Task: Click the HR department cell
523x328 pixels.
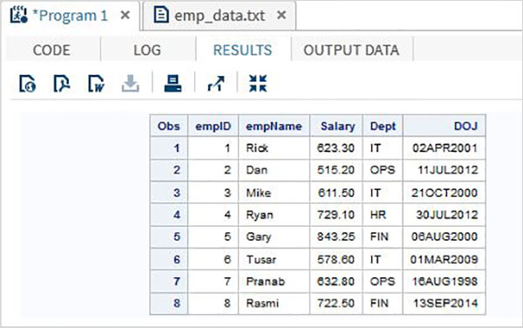Action: point(383,215)
